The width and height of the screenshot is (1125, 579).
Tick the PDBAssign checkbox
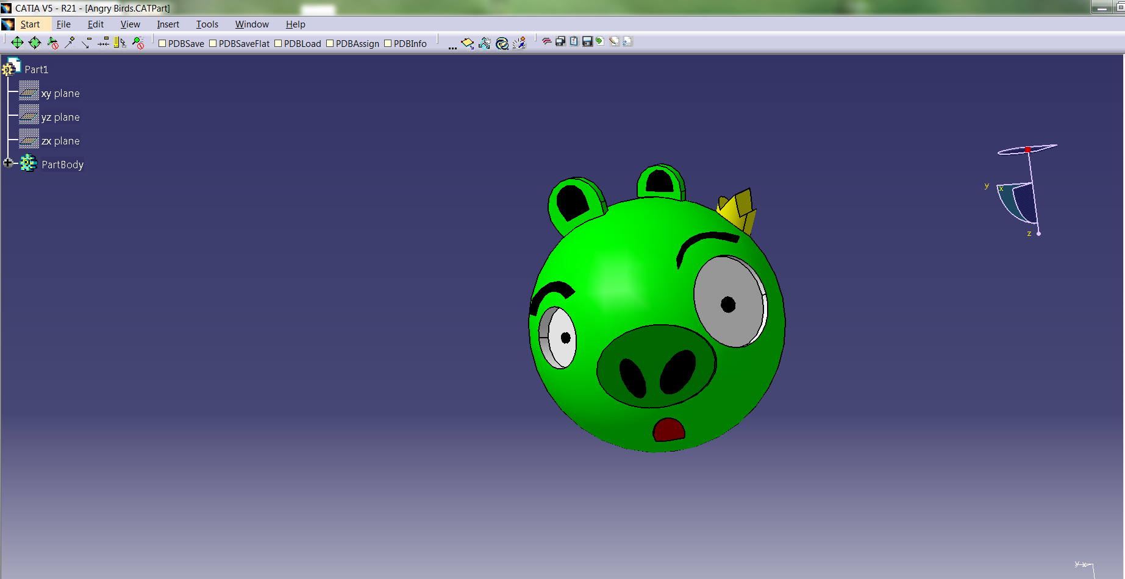pos(330,43)
